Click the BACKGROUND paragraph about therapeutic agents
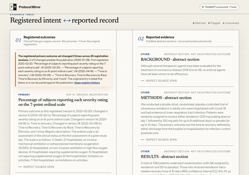This screenshot has width=249, height=175. 183,70
